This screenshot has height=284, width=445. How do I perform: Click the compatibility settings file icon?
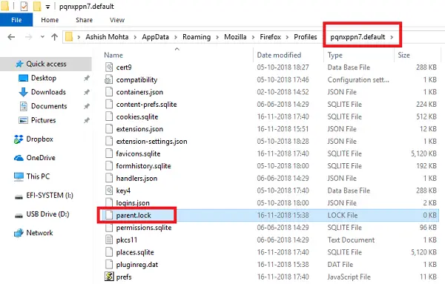click(x=109, y=80)
